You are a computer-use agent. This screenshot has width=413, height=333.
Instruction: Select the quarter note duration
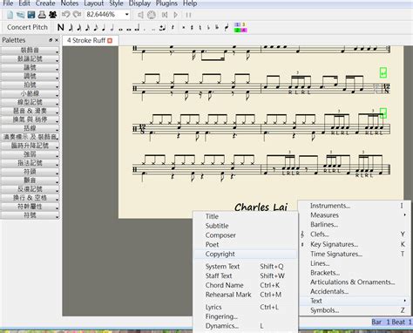tap(104, 28)
